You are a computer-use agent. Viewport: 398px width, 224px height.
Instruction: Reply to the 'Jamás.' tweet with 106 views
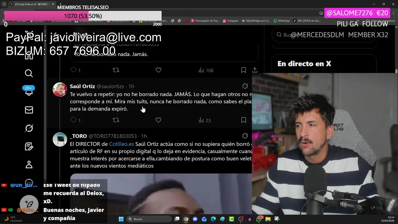click(74, 70)
